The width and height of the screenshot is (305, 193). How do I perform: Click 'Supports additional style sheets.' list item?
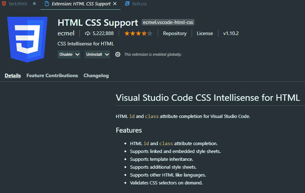[163, 167]
